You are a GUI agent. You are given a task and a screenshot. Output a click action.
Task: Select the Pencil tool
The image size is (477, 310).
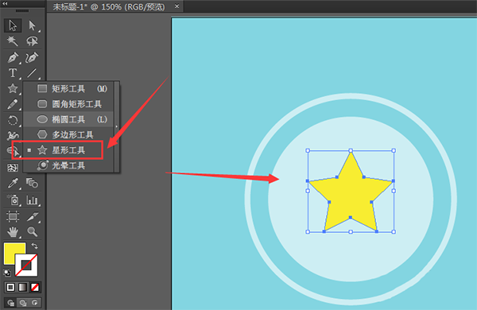pos(13,104)
